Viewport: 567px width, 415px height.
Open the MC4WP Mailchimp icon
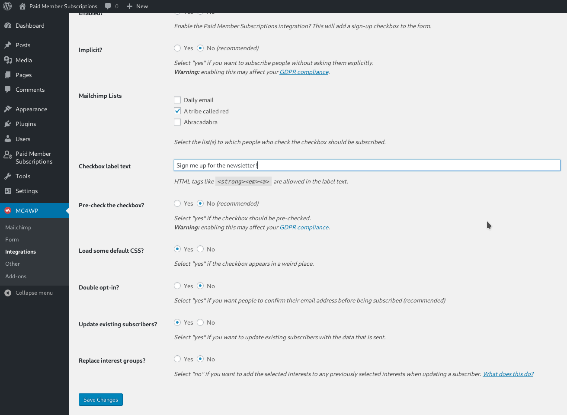[x=8, y=210]
